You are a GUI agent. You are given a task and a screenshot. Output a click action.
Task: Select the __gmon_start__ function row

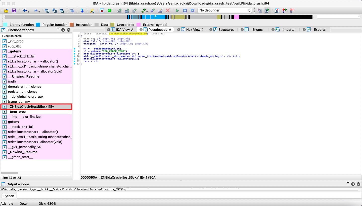click(x=36, y=157)
